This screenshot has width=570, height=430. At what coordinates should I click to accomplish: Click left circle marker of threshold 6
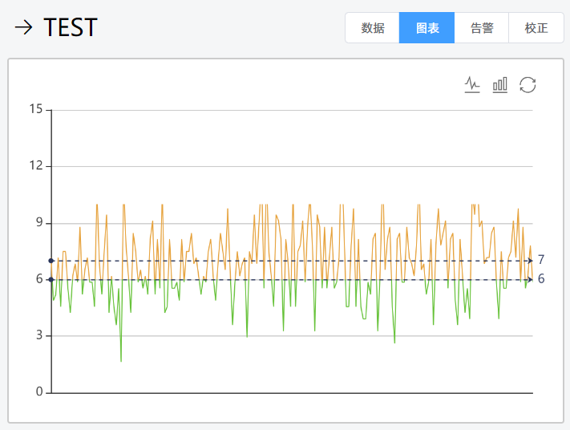(51, 279)
